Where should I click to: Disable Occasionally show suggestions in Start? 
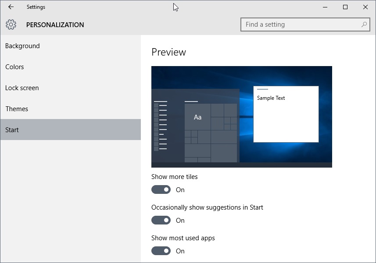tap(161, 220)
